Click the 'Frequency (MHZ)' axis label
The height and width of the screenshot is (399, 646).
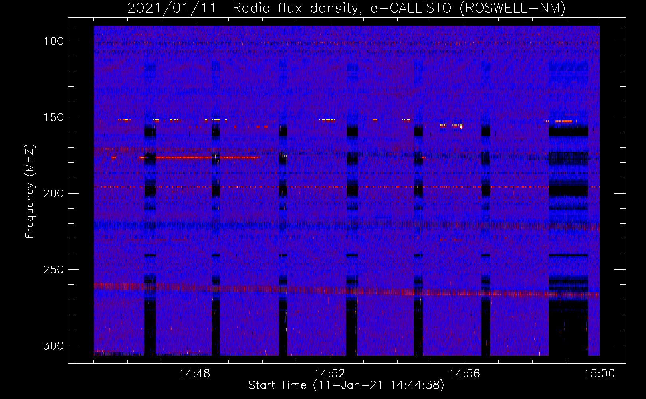(x=30, y=192)
